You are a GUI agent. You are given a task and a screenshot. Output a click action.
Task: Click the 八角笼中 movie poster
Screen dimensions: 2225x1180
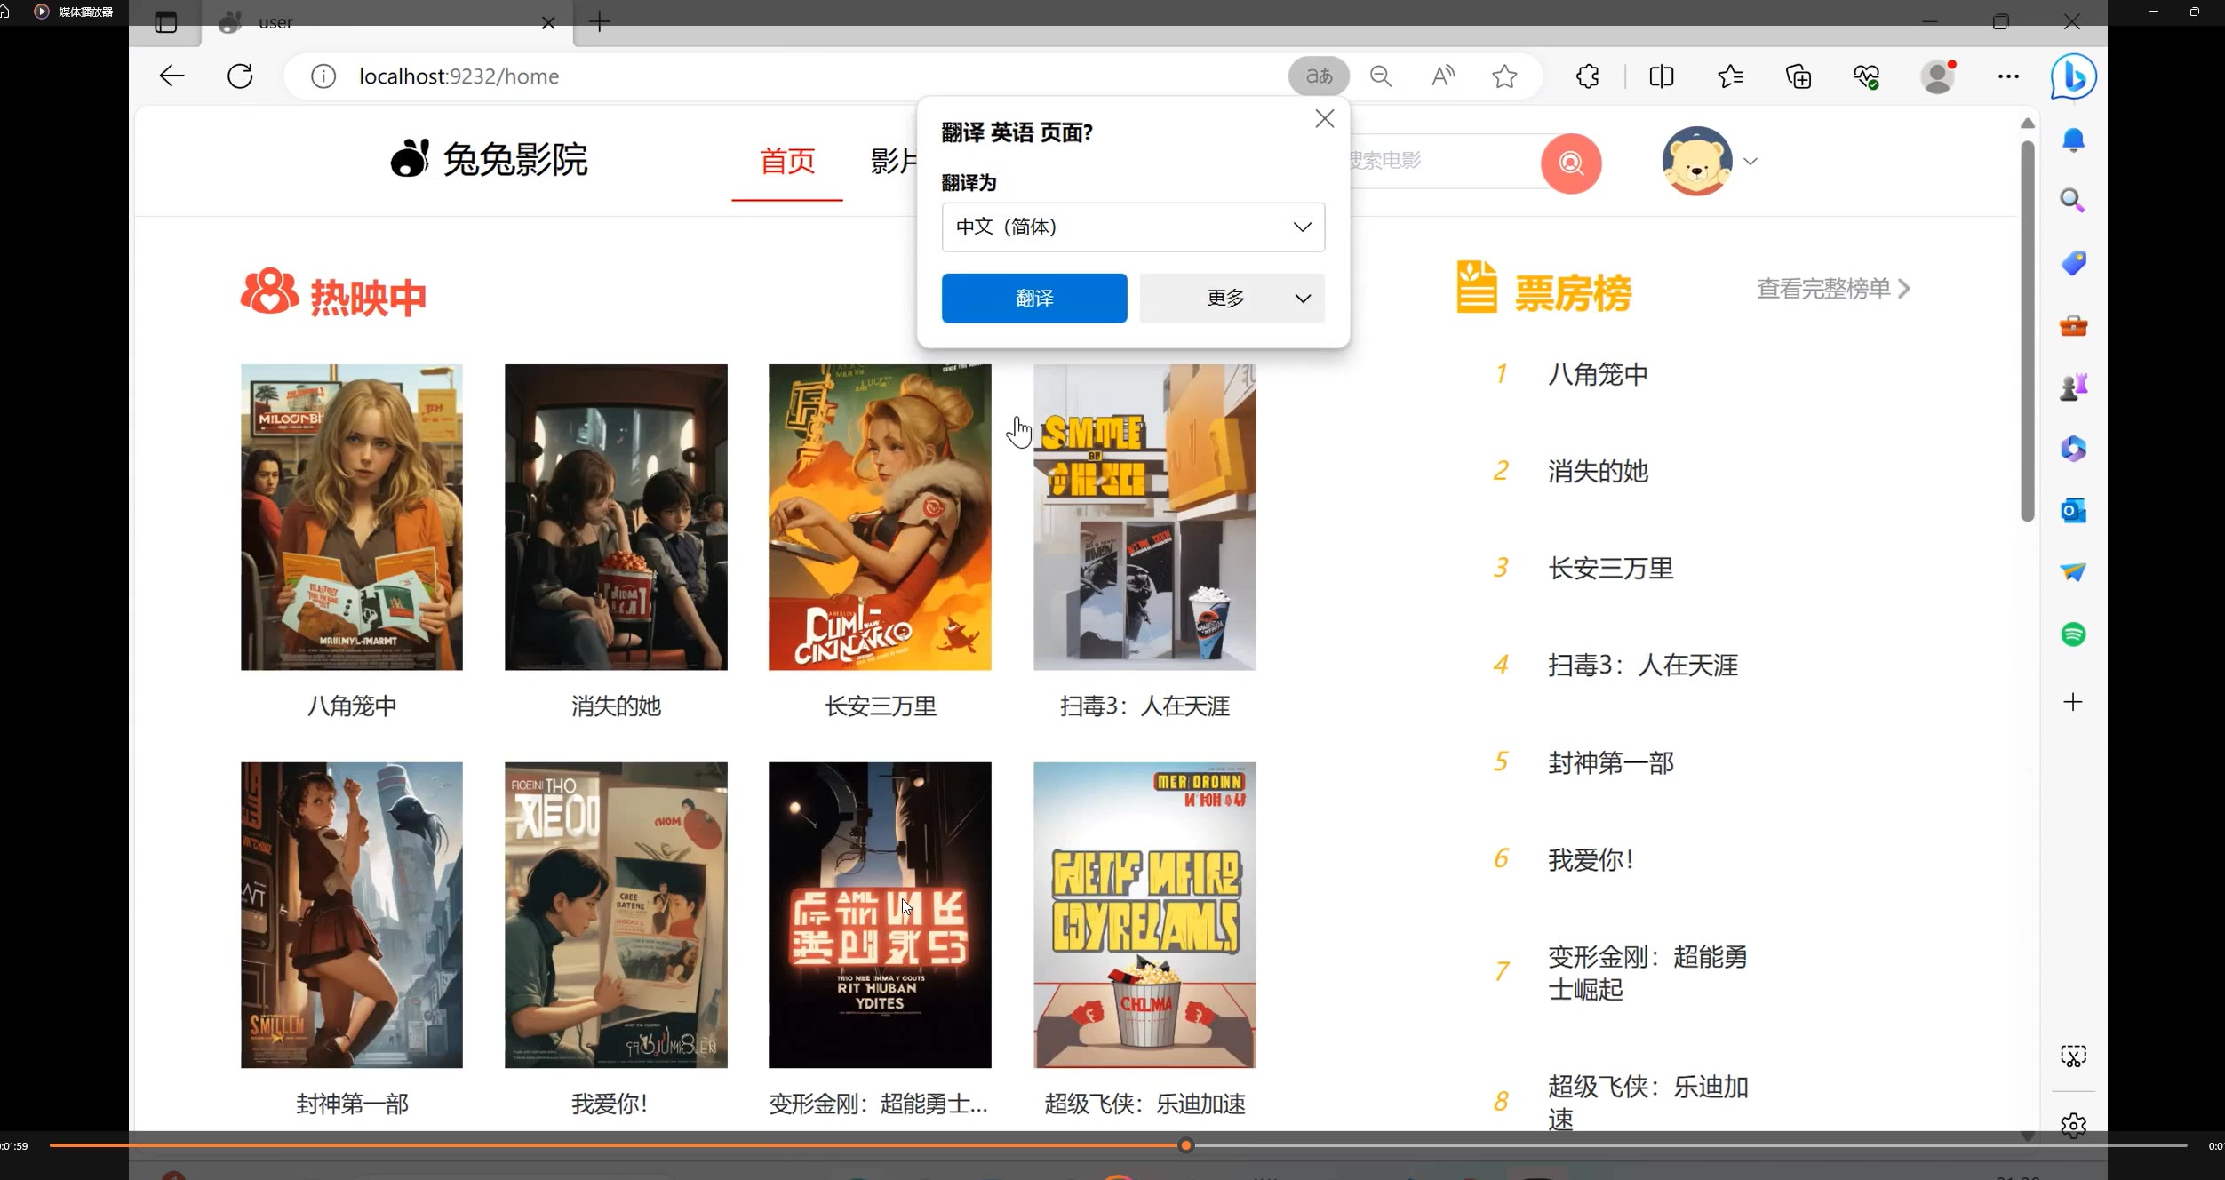pos(351,517)
